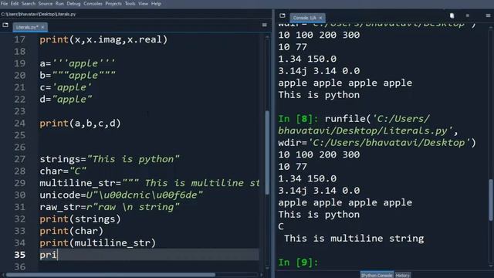Open the Search menu
Screen dimensions: 494x278
pyautogui.click(x=29, y=4)
